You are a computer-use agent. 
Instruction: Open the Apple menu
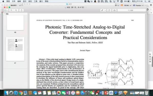pyautogui.click(x=3, y=1)
